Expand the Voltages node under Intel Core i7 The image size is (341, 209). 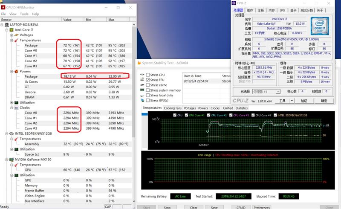[x=11, y=35]
